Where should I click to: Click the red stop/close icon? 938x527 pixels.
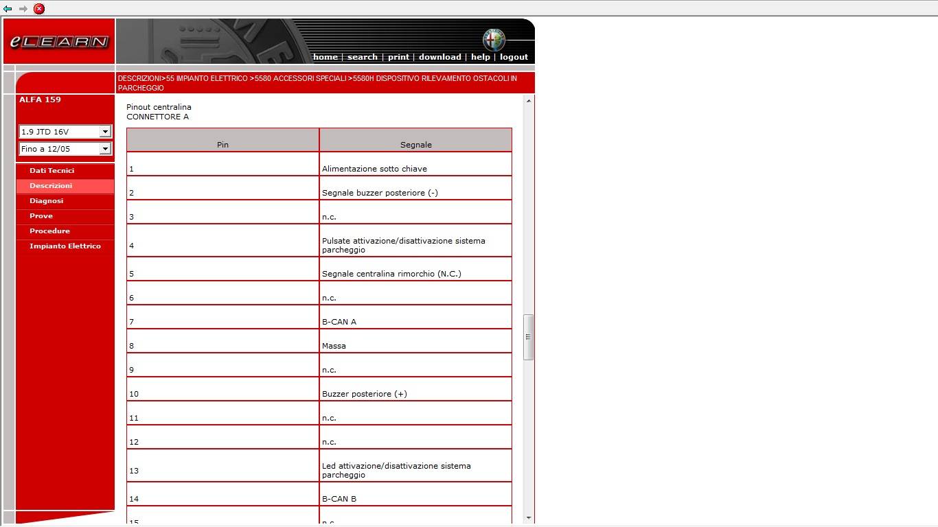(x=39, y=9)
